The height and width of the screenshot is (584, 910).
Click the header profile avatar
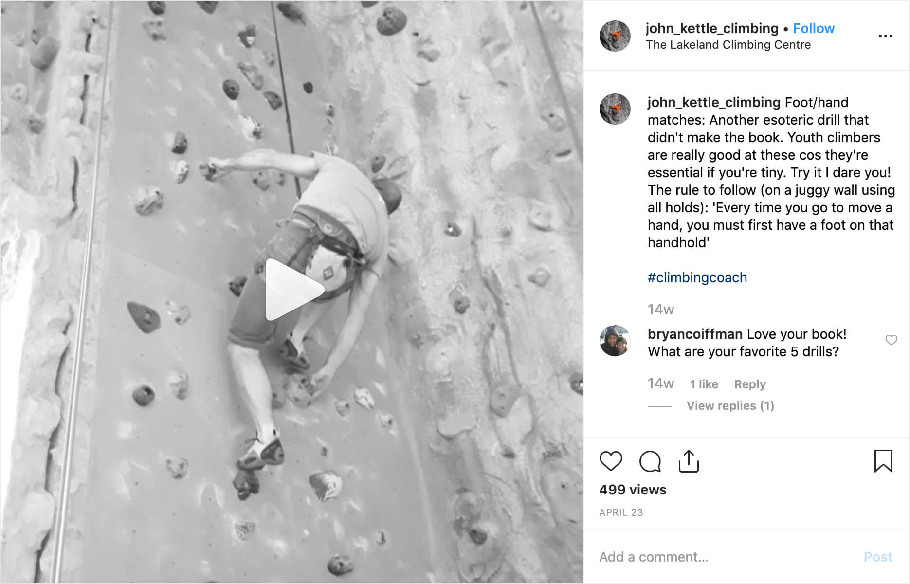point(615,36)
